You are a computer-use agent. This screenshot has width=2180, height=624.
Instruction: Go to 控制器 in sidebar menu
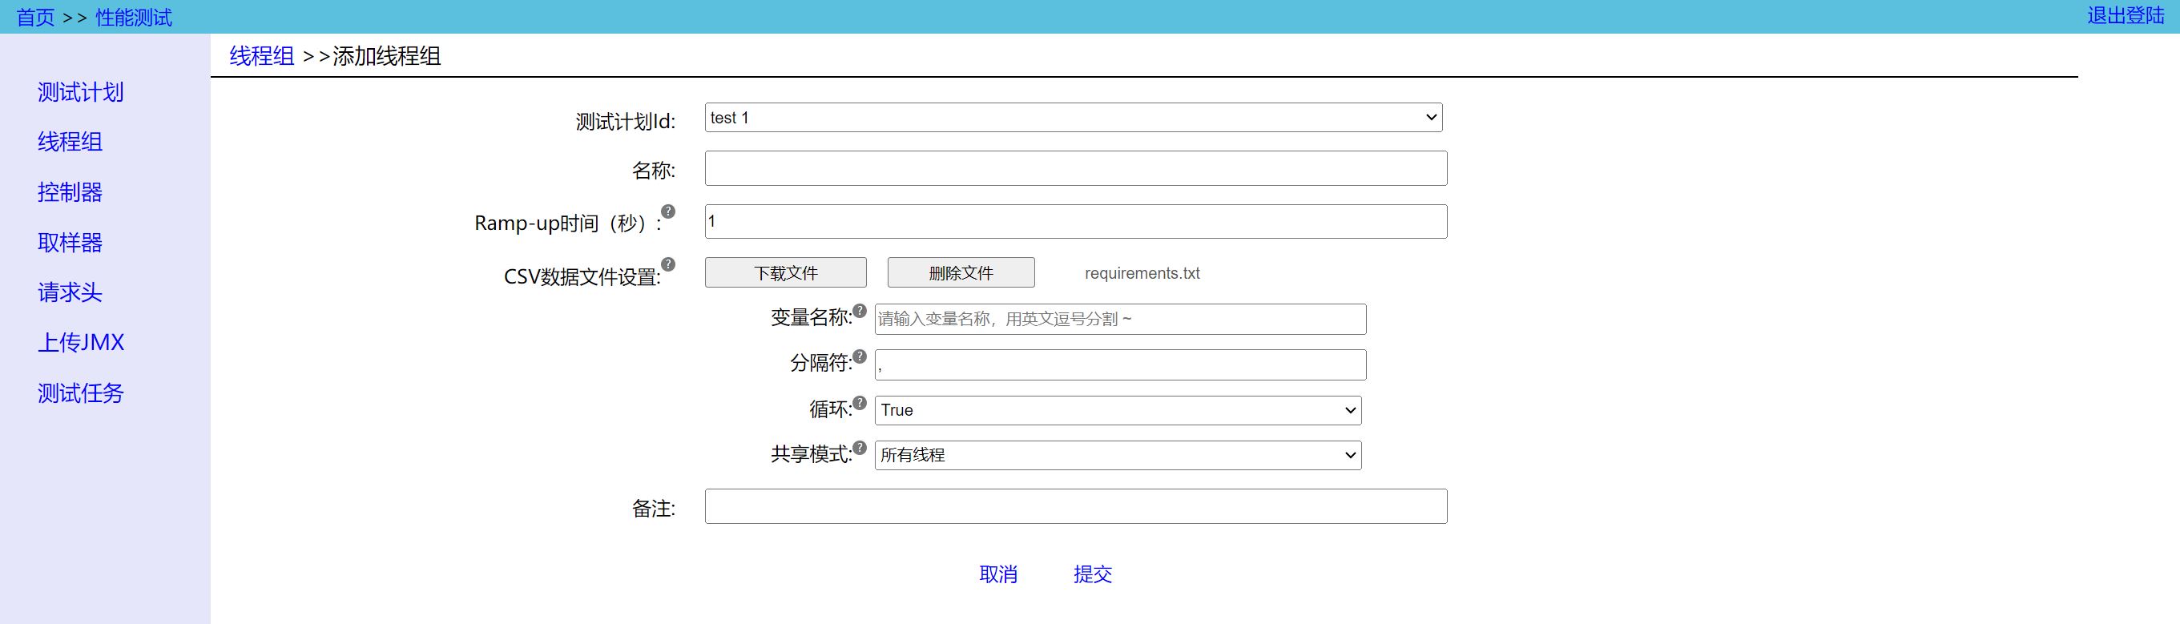coord(70,192)
